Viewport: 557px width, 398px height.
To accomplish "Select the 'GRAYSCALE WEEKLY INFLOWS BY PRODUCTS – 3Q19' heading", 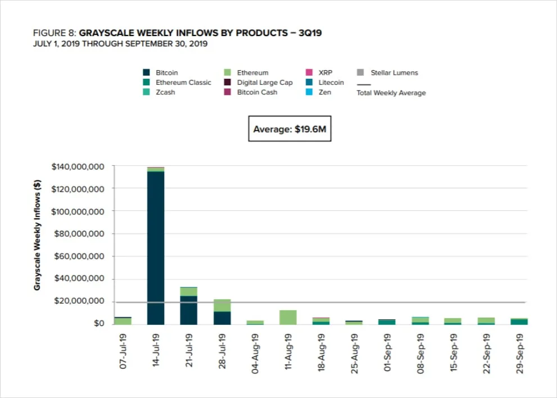I will pyautogui.click(x=200, y=33).
